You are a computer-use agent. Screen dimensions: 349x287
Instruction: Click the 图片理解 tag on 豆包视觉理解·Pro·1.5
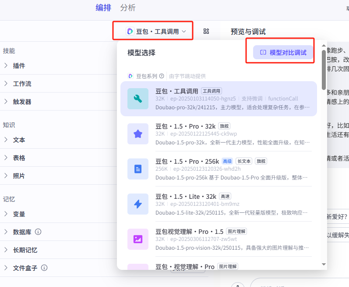click(x=236, y=231)
